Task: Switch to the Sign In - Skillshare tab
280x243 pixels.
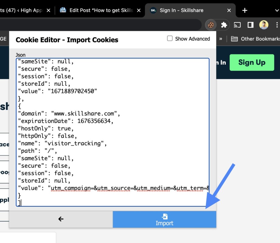Action: click(190, 10)
